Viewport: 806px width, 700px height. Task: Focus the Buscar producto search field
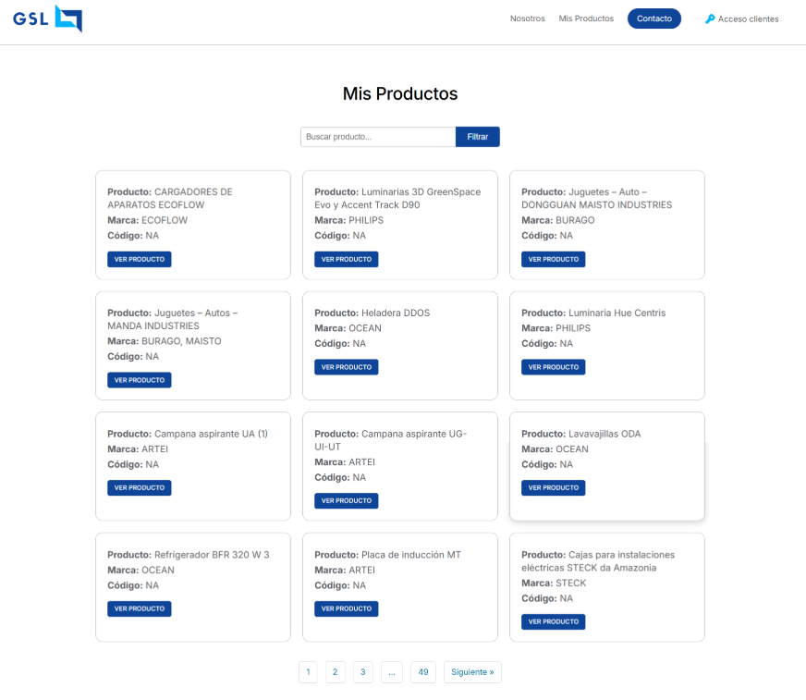coord(377,137)
